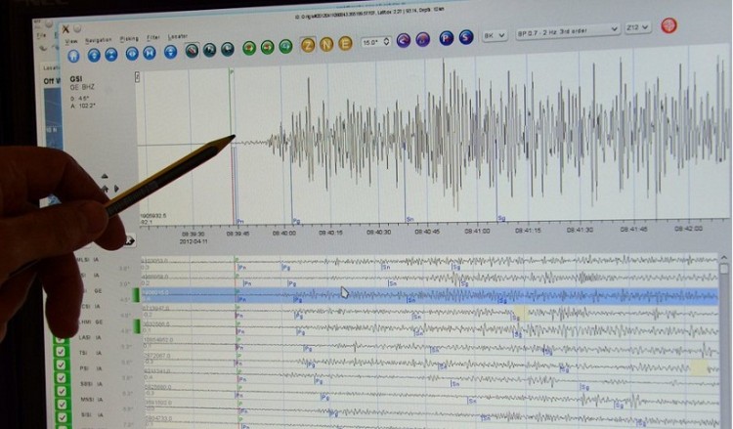The width and height of the screenshot is (733, 429).
Task: Click the 15.0° distance spinner field
Action: point(374,42)
